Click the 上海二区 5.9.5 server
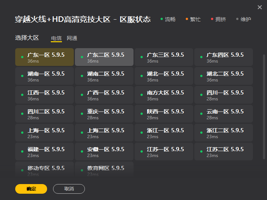Screen dimensions: 267x200 (104, 133)
